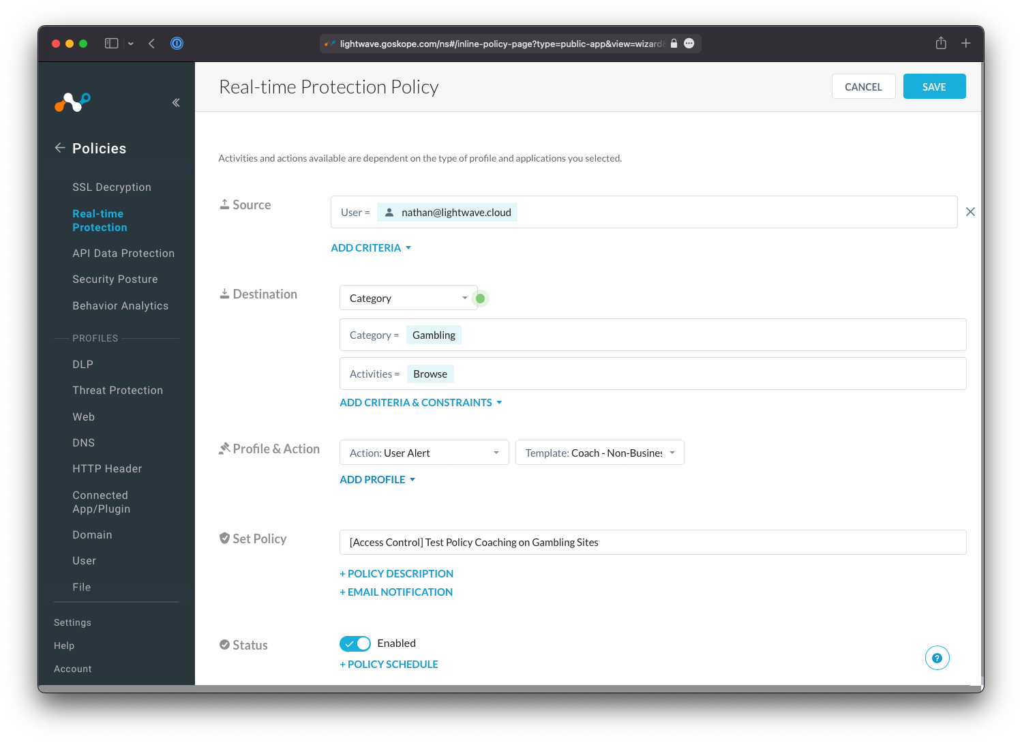This screenshot has width=1022, height=743.
Task: Collapse the sidebar with double-chevron icon
Action: 176,102
